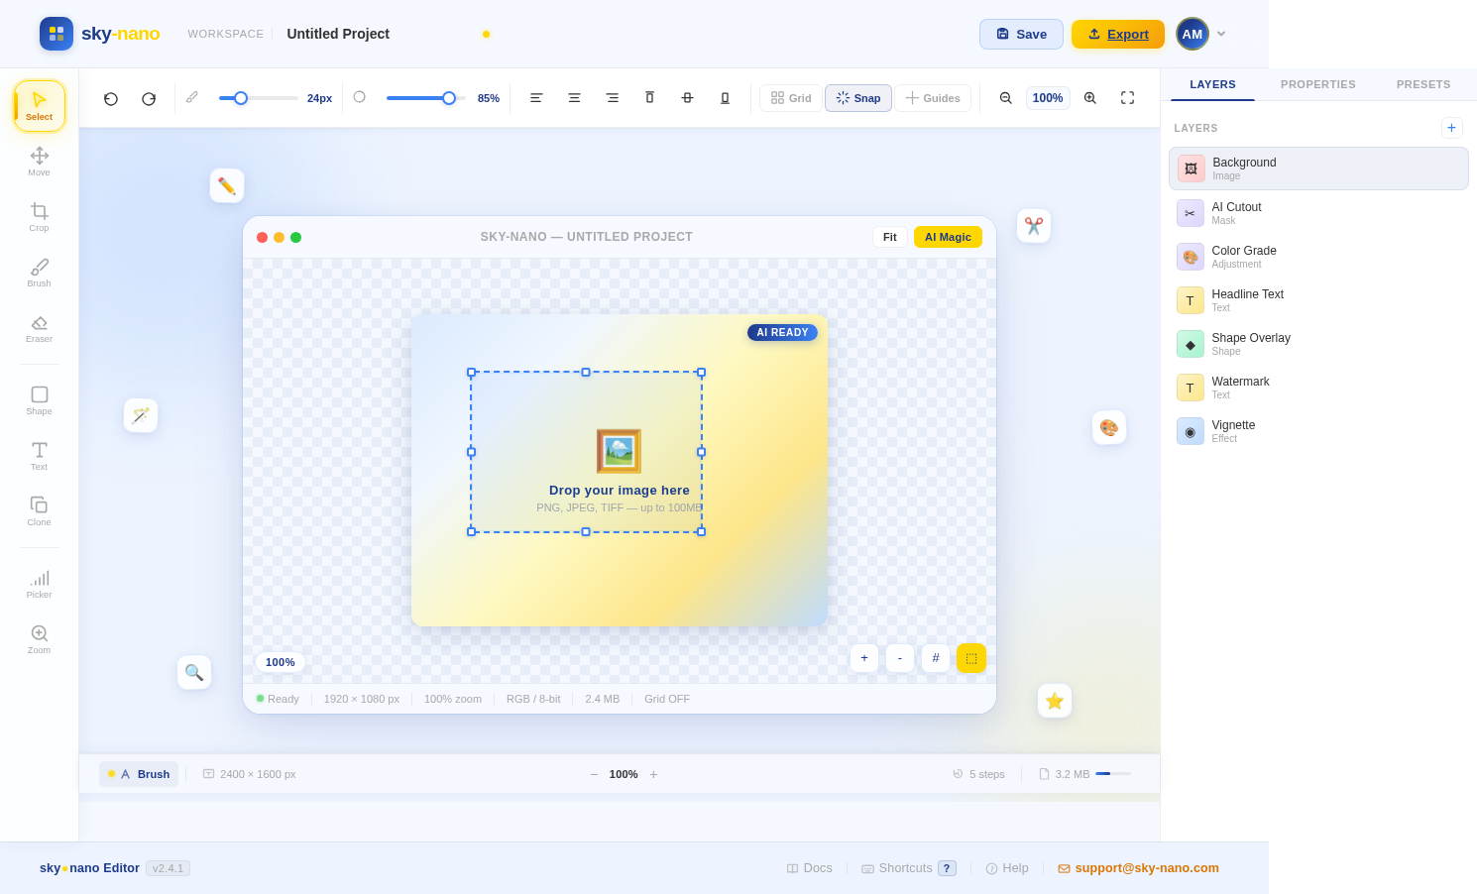The width and height of the screenshot is (1477, 894).
Task: Switch to the Properties tab
Action: tap(1318, 84)
